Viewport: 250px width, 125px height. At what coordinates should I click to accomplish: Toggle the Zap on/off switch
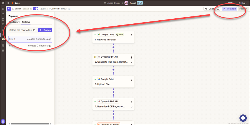(x=36, y=9)
